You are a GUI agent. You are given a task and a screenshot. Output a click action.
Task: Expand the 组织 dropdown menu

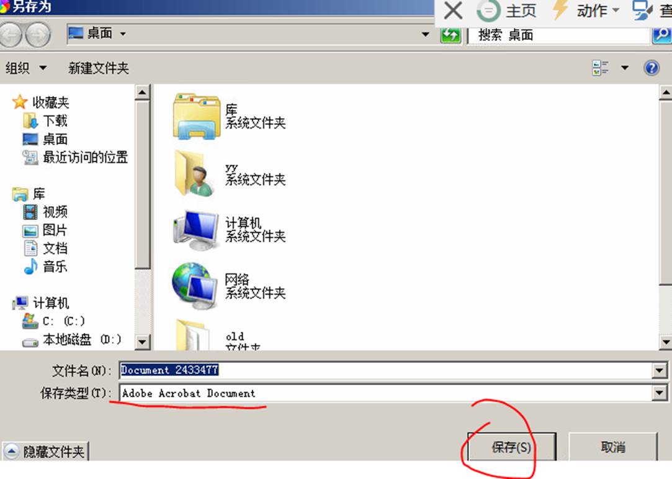click(x=25, y=68)
